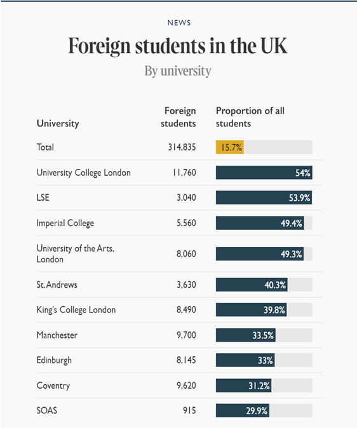This screenshot has width=357, height=428.
Task: Click the LSE row label
Action: click(43, 197)
